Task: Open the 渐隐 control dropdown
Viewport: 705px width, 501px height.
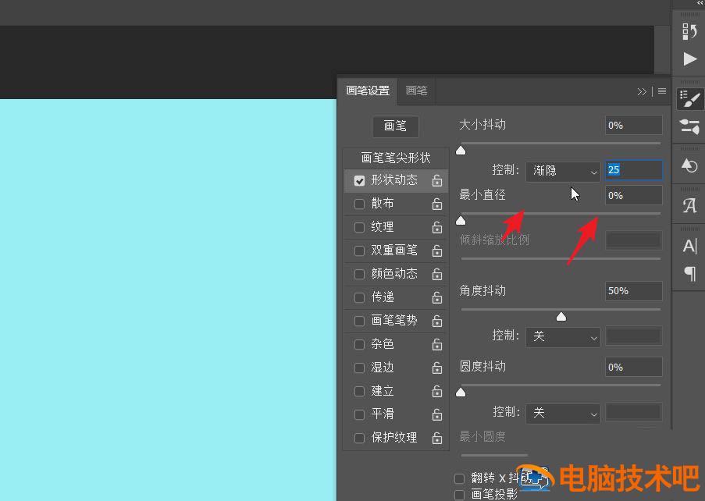Action: 562,171
